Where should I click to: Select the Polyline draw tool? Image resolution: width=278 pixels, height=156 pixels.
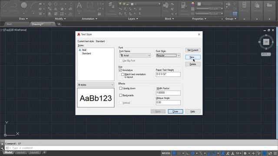(13, 7)
